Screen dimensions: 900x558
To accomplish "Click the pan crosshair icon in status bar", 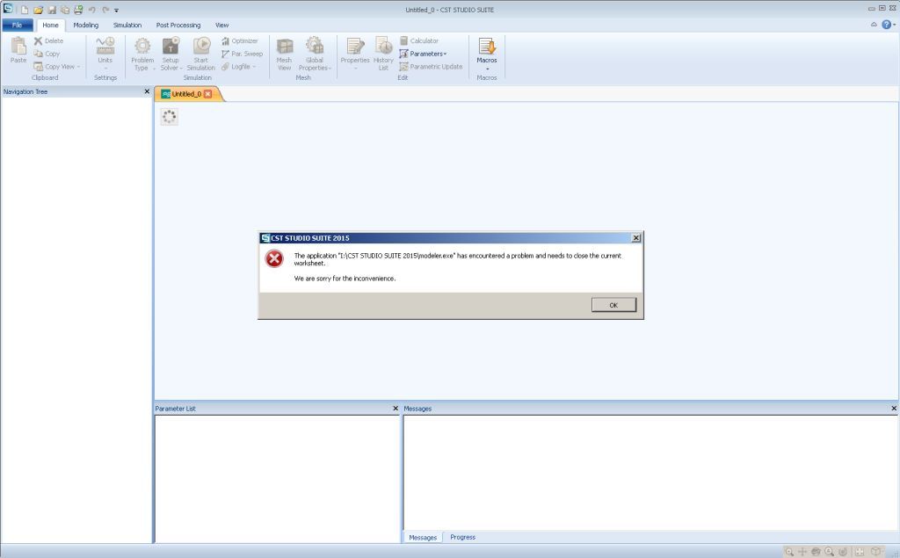I will [x=802, y=552].
